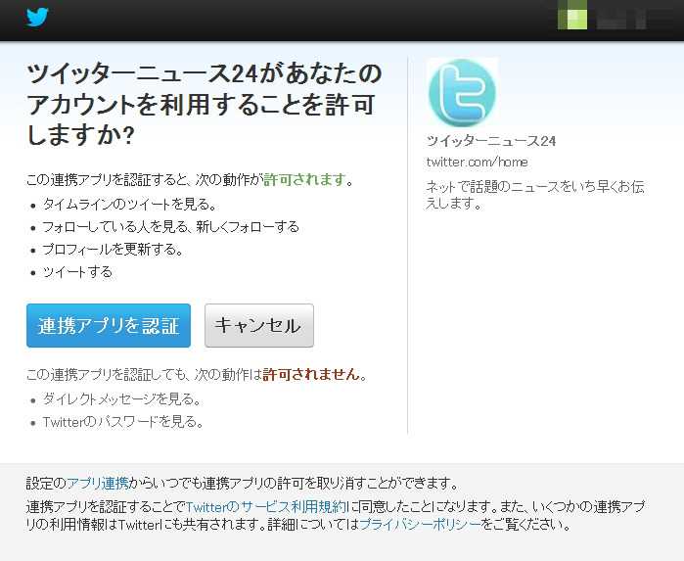Click the main heading about ツイッターニュース24 permission
The height and width of the screenshot is (561, 684).
click(x=205, y=104)
